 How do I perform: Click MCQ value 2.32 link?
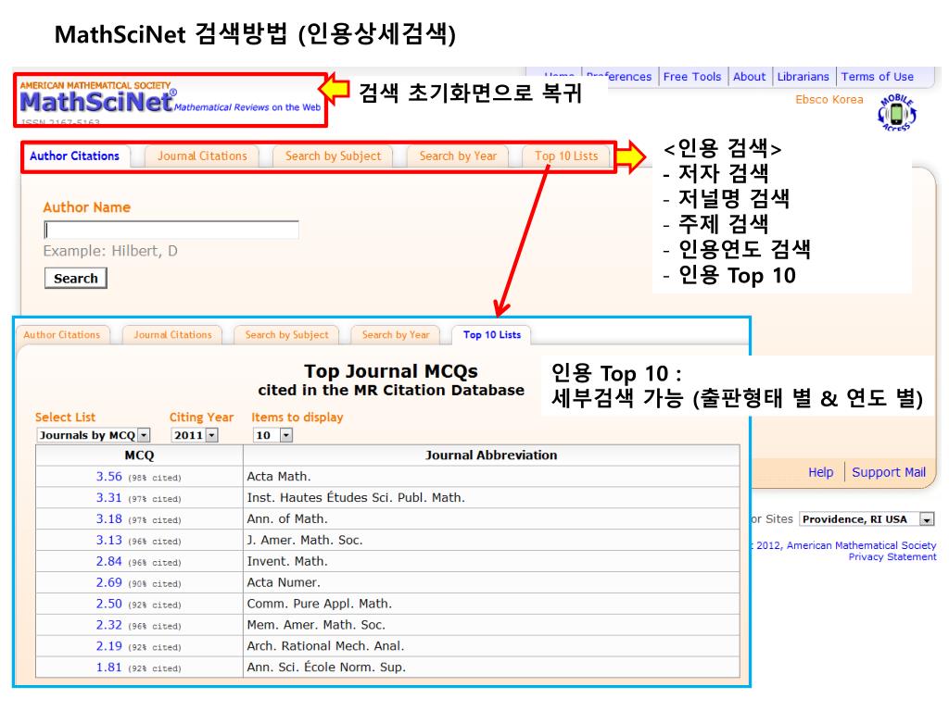(109, 625)
